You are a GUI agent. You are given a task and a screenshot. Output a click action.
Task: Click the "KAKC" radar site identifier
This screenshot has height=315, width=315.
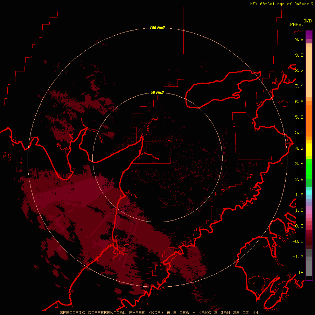click(205, 313)
